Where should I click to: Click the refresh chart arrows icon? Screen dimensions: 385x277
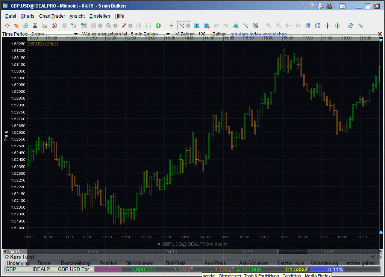coord(351,26)
